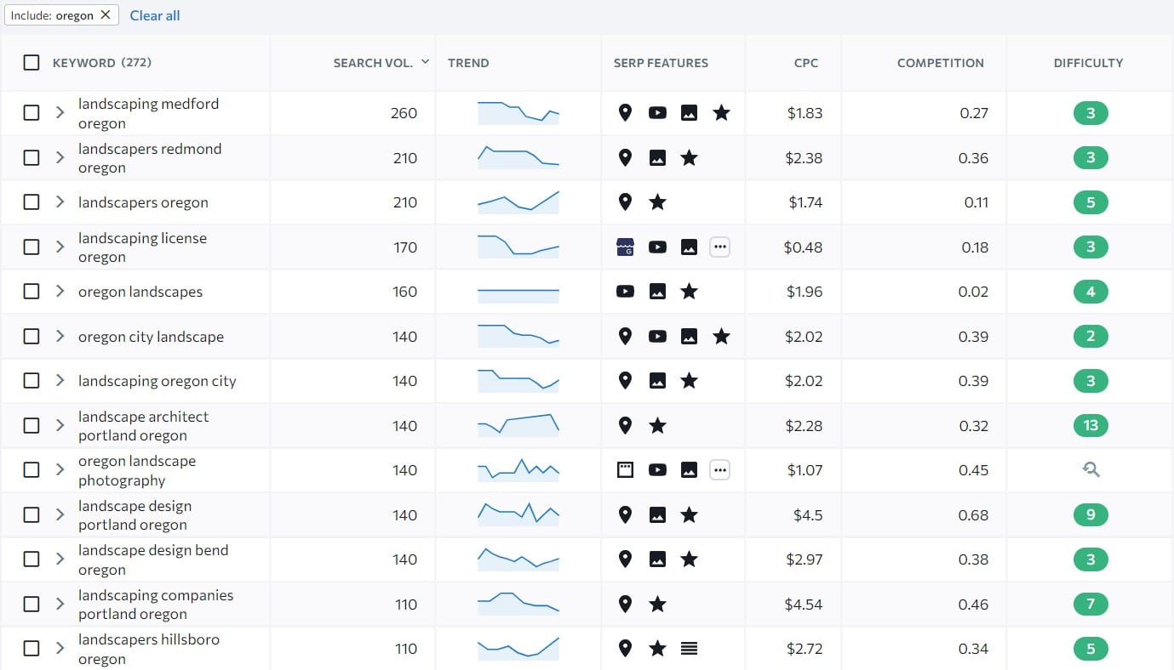The image size is (1174, 670).
Task: Expand landscaping companies portland oregon row
Action: [x=60, y=605]
